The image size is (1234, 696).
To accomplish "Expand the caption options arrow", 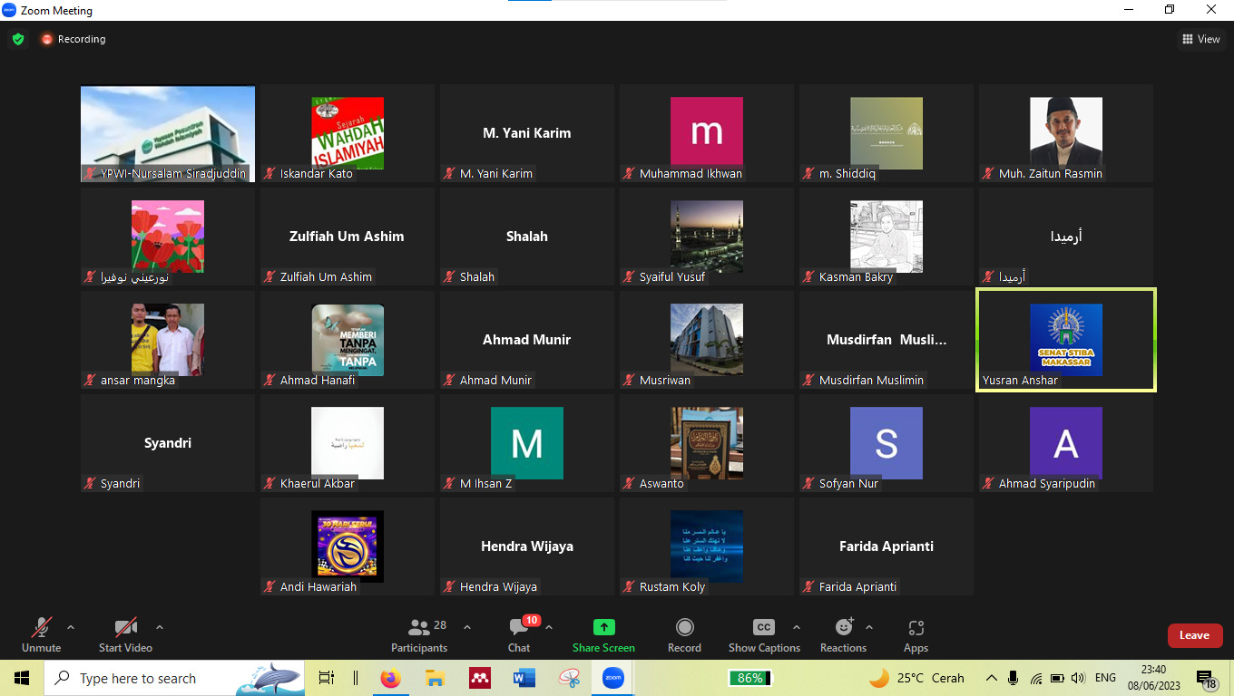I will tap(797, 627).
